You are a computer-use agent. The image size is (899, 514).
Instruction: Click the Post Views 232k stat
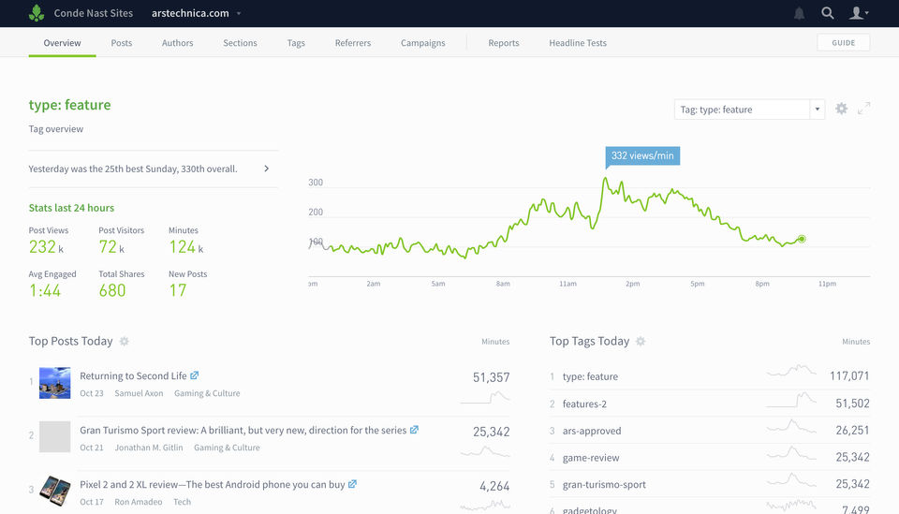(x=46, y=247)
